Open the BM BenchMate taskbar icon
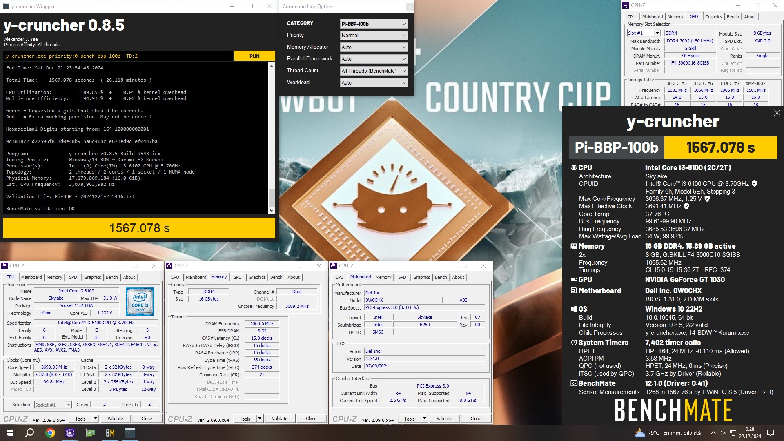784x441 pixels. [x=110, y=433]
